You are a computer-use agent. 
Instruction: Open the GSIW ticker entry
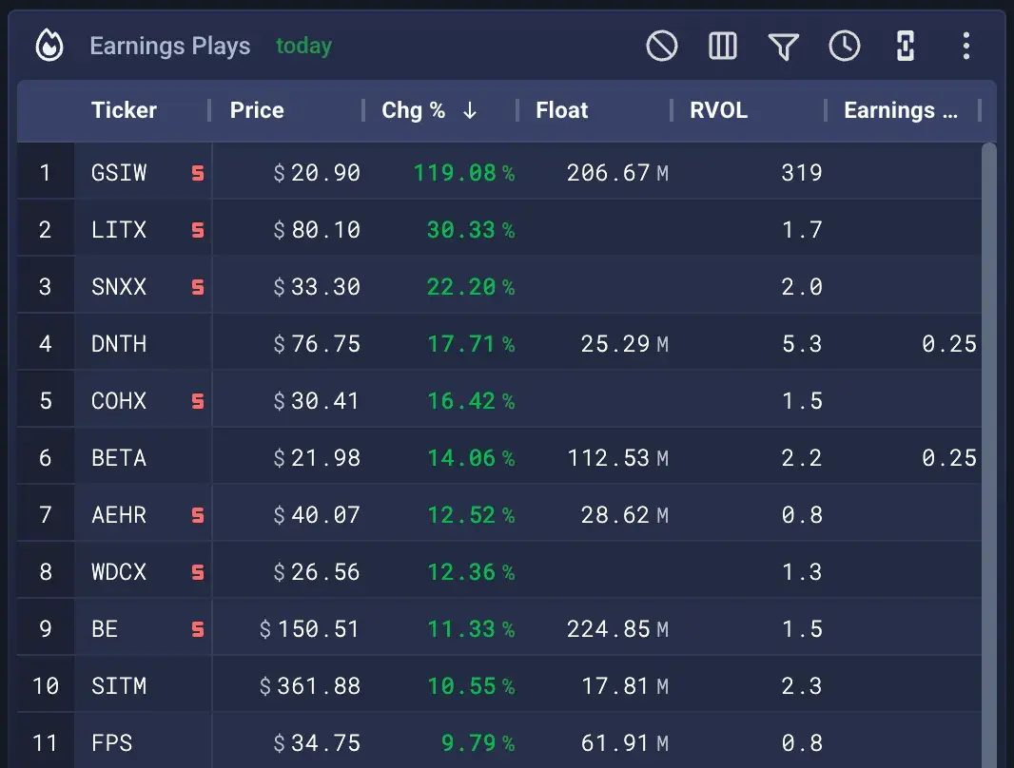[118, 172]
